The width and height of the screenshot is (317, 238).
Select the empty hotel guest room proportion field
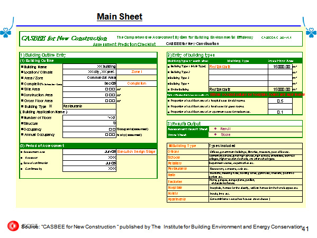(280, 106)
